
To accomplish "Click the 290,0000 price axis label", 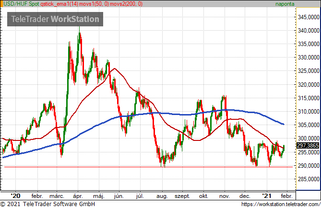I will [309, 166].
